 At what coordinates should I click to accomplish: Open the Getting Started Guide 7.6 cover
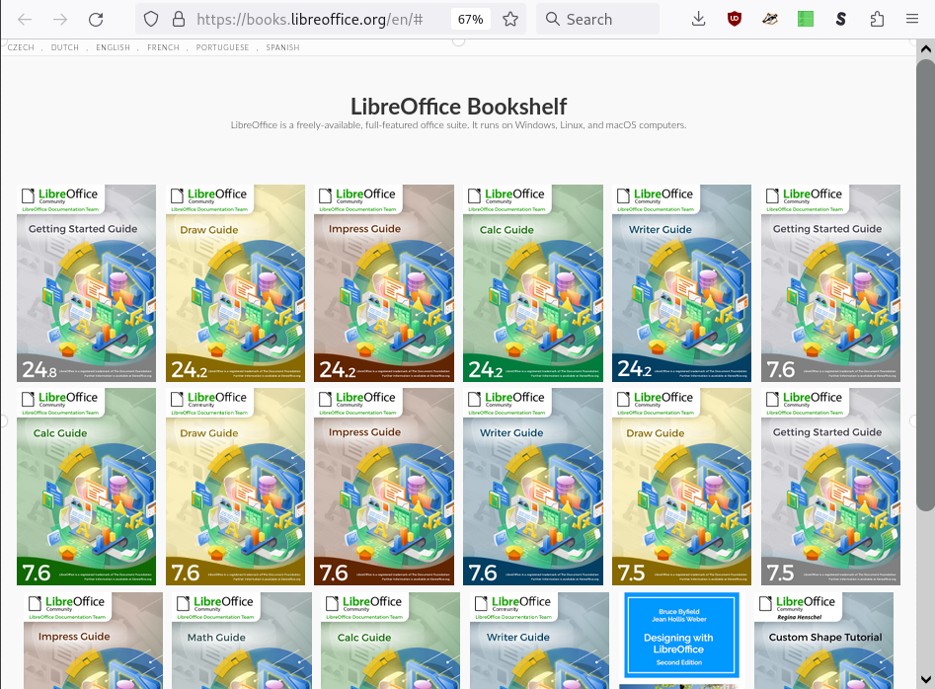click(830, 283)
